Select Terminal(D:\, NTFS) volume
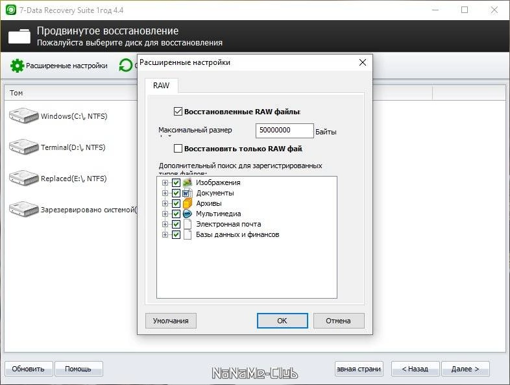This screenshot has height=385, width=510. [x=73, y=147]
